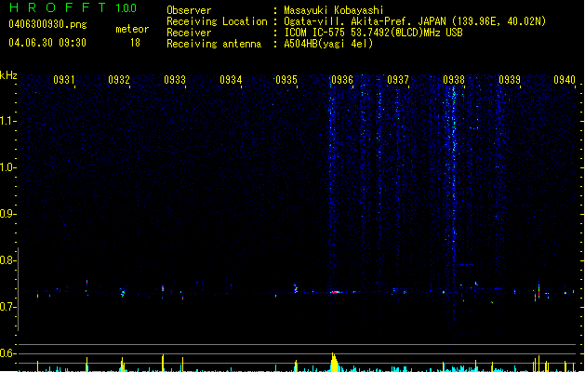Click the 0940 time marker

[x=565, y=80]
